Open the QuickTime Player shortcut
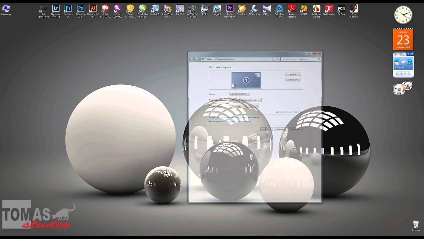Image resolution: width=424 pixels, height=239 pixels. click(x=280, y=11)
